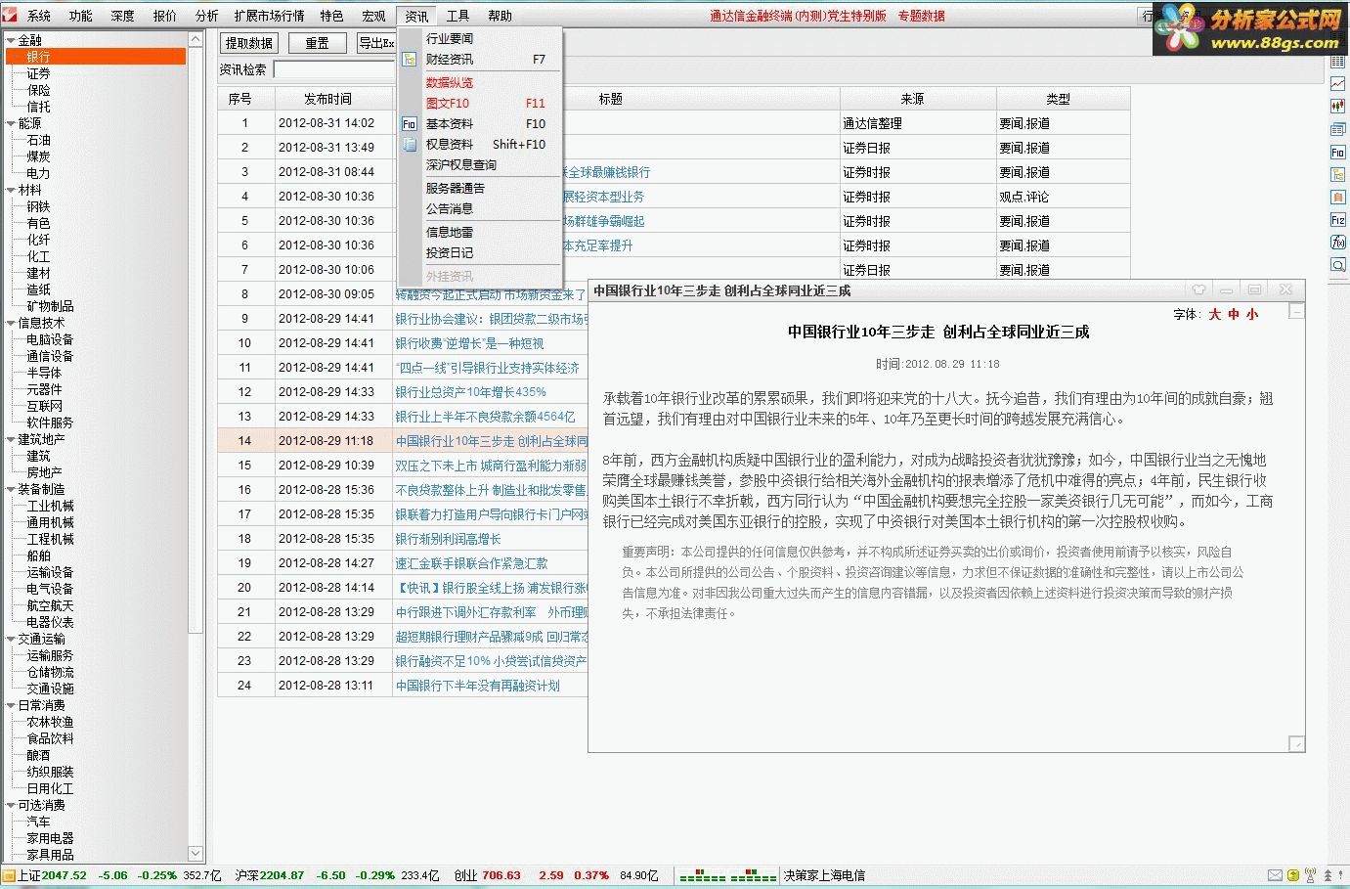Collapse the 能源 tree category
The image size is (1350, 889).
point(11,123)
